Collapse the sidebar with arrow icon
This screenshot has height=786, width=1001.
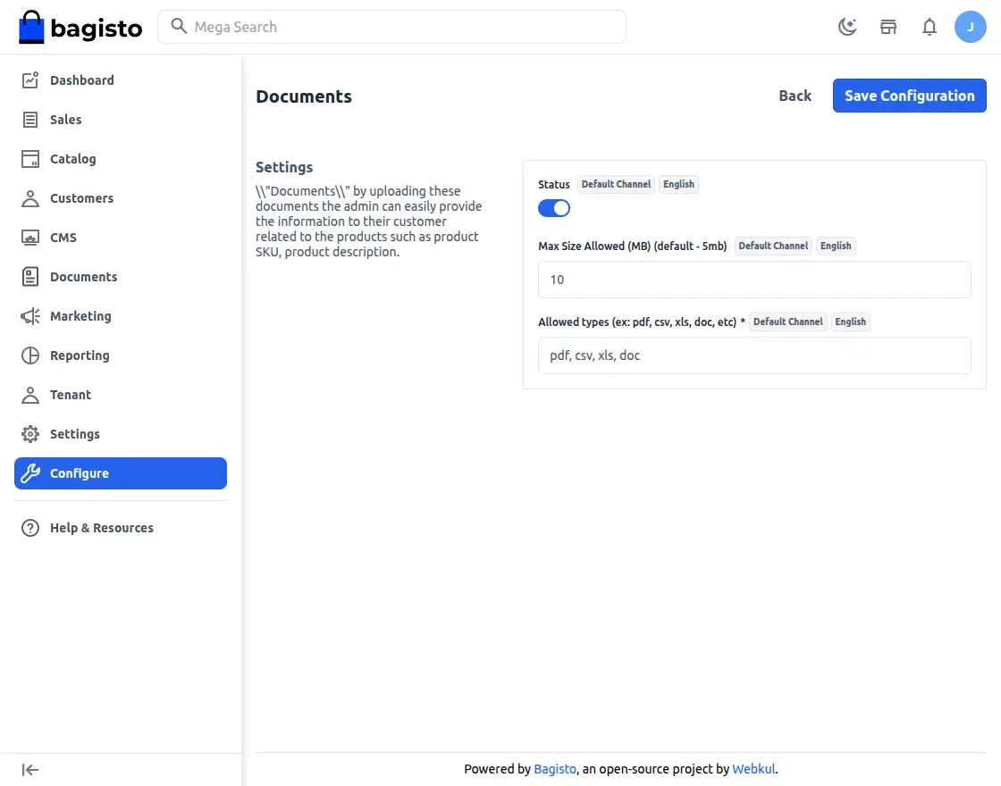(30, 770)
